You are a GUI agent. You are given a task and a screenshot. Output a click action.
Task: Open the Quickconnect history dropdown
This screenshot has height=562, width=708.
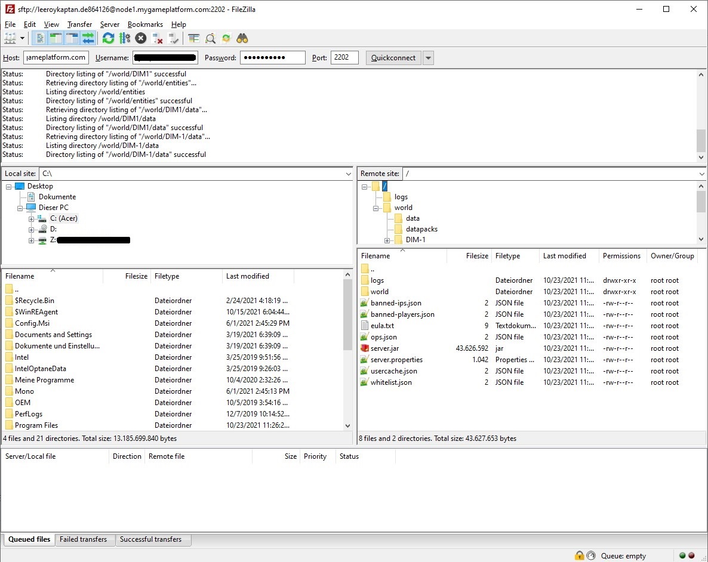click(429, 58)
